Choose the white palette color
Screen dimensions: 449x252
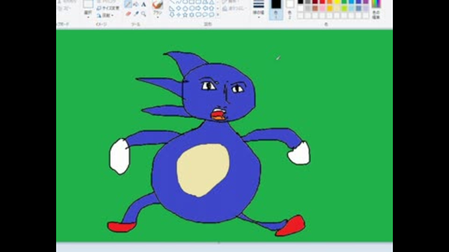tap(300, 8)
